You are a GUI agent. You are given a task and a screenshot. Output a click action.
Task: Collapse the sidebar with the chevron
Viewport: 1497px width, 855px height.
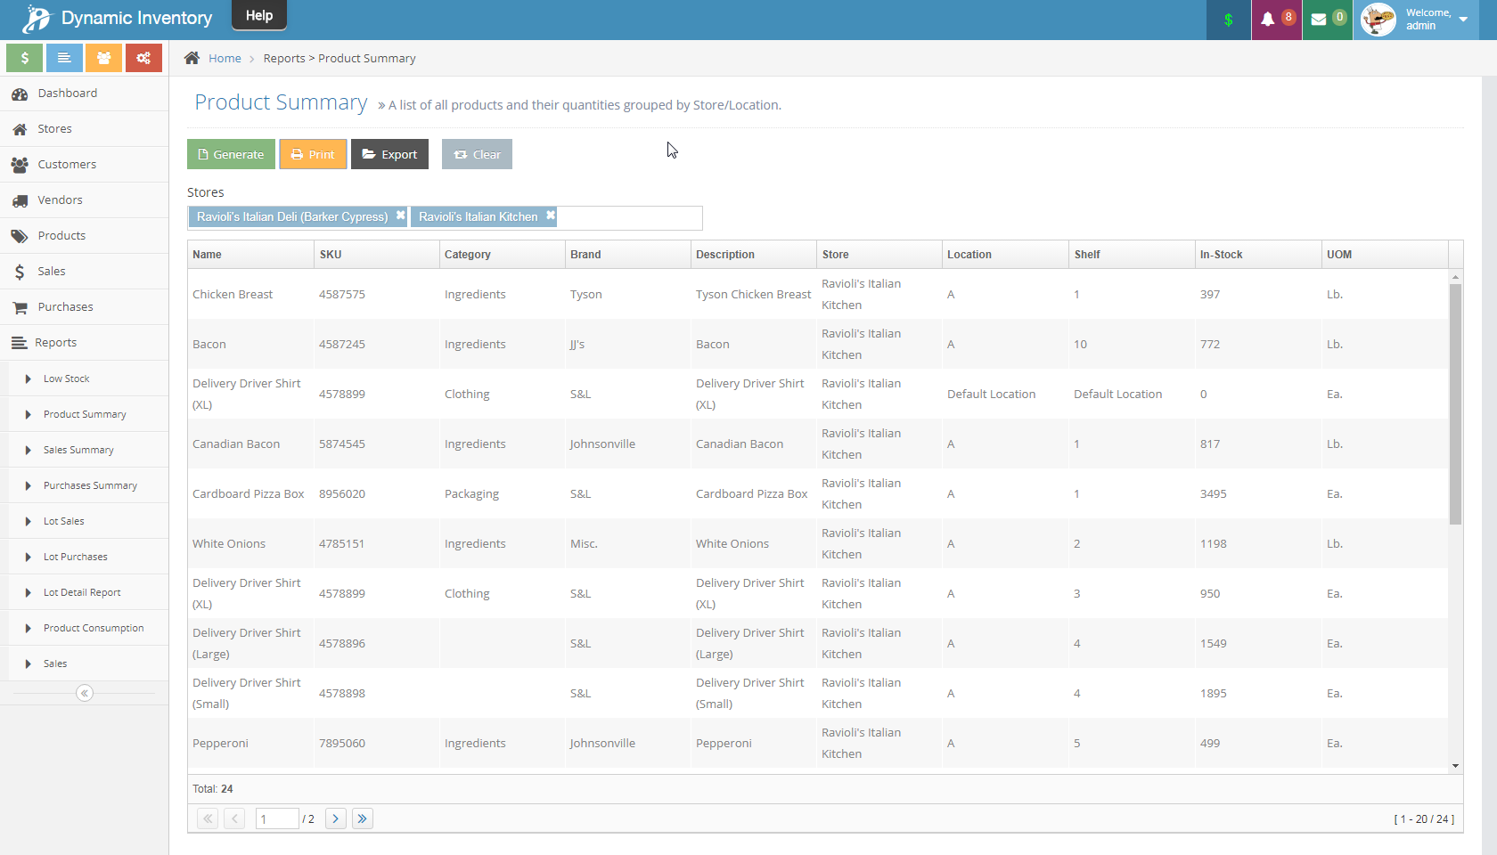pyautogui.click(x=84, y=693)
